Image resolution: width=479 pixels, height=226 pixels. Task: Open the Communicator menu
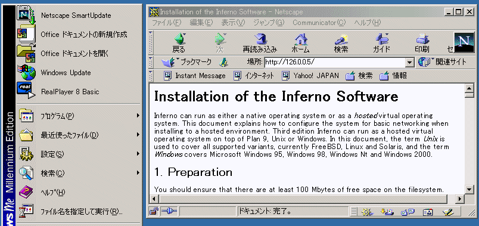(319, 23)
